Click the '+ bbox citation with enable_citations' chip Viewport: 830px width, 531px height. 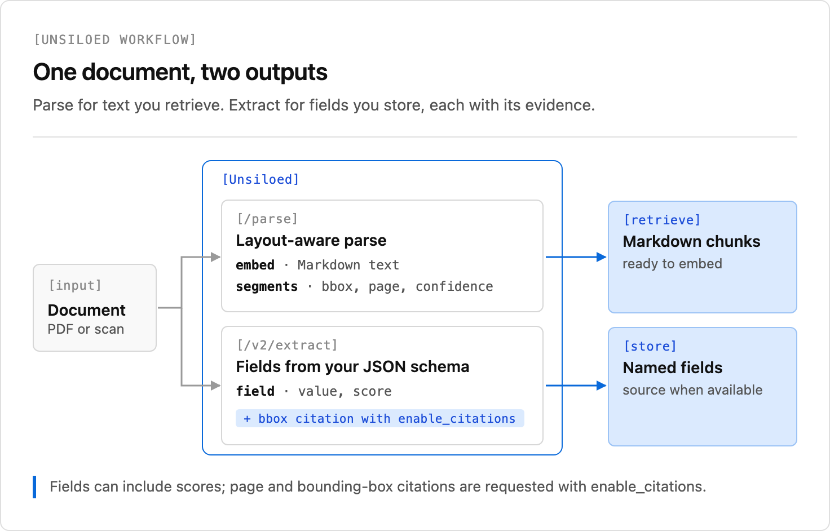pos(380,418)
